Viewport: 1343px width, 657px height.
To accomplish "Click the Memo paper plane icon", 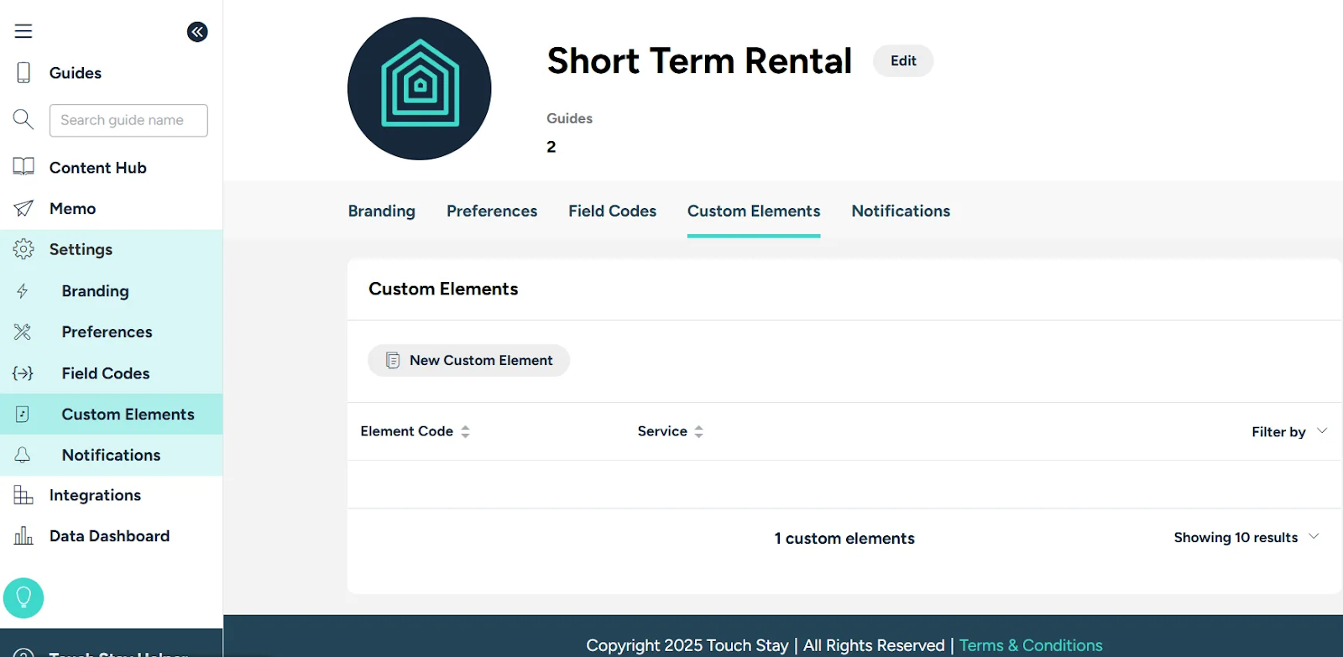I will 24,208.
